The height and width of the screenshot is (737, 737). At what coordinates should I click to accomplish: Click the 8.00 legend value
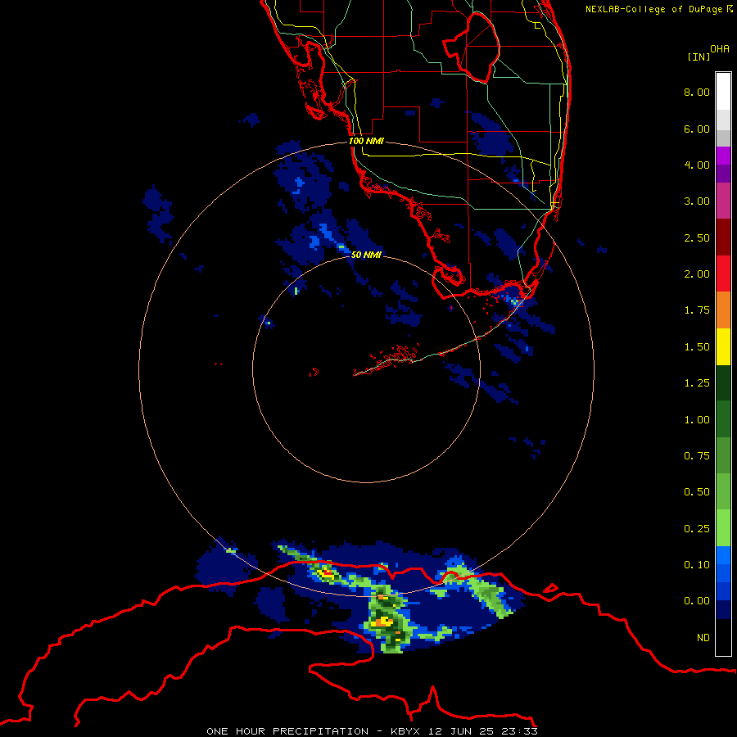pos(697,92)
